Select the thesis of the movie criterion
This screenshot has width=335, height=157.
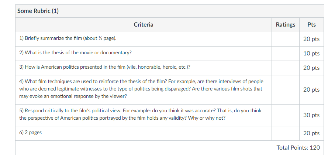pyautogui.click(x=75, y=53)
